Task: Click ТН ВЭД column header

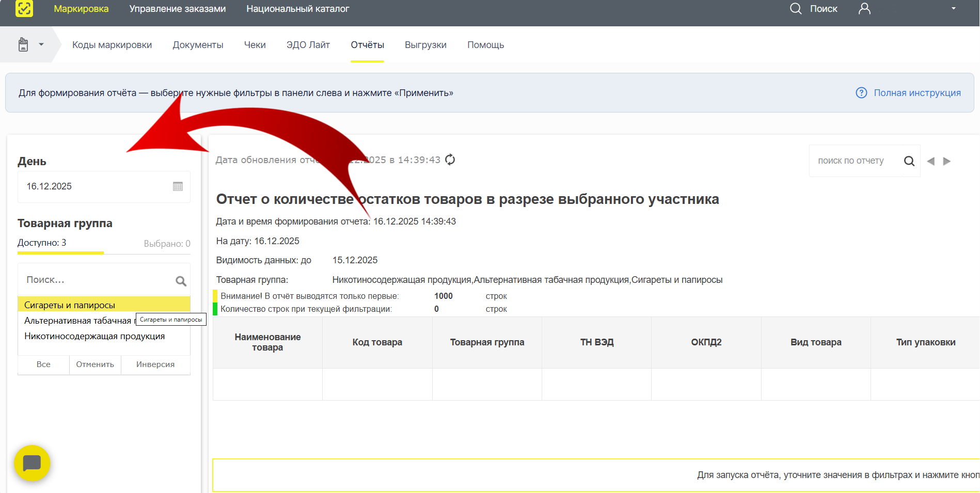Action: point(597,342)
